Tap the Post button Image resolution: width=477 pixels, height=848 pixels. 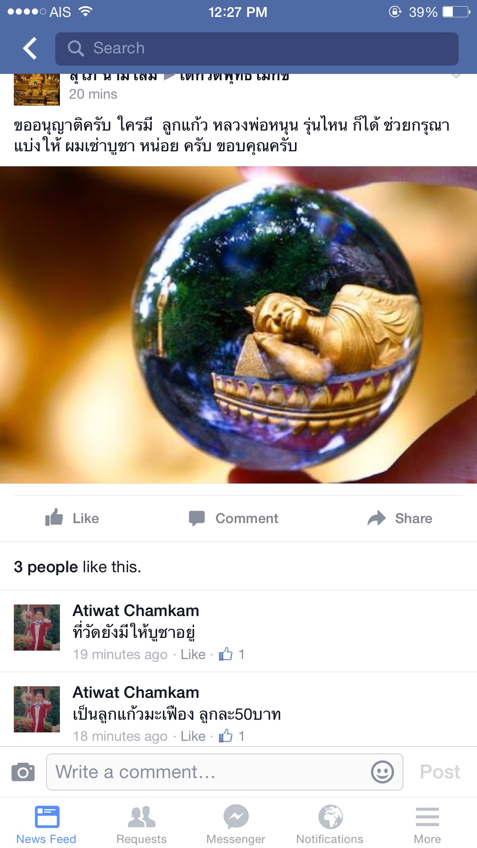point(440,772)
